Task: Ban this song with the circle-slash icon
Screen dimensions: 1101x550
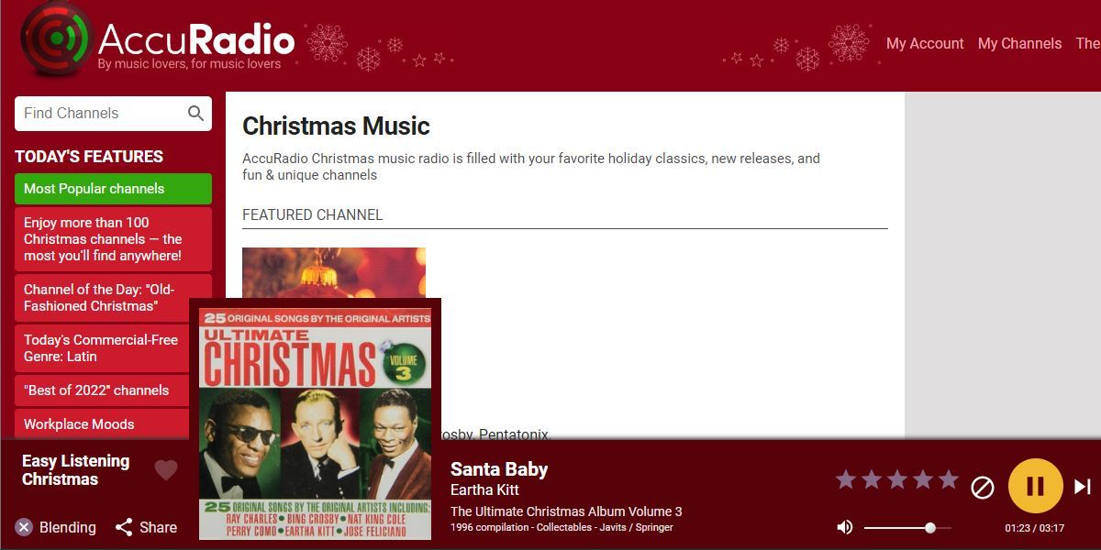Action: tap(983, 487)
